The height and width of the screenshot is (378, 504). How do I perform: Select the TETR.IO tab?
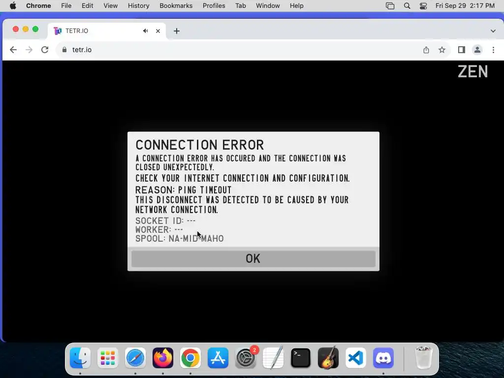(107, 31)
